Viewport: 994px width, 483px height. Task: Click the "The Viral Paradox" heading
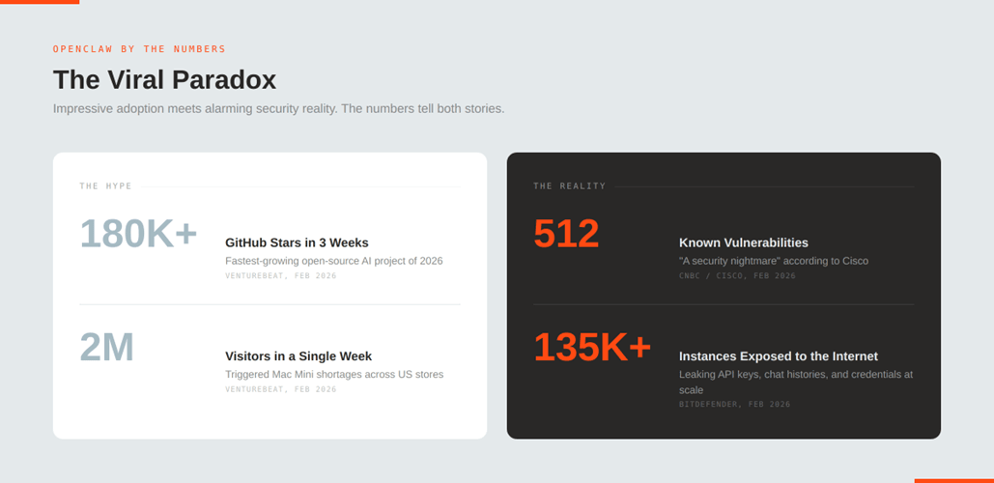(164, 79)
